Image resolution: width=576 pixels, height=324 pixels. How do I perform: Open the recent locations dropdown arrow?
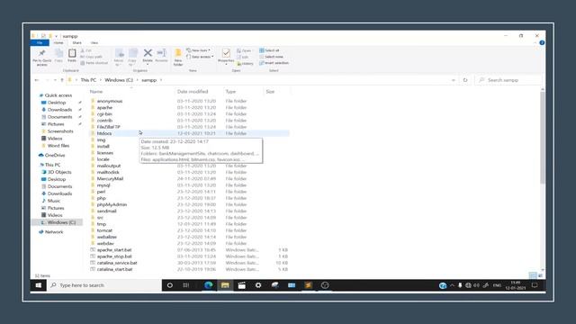(x=55, y=80)
